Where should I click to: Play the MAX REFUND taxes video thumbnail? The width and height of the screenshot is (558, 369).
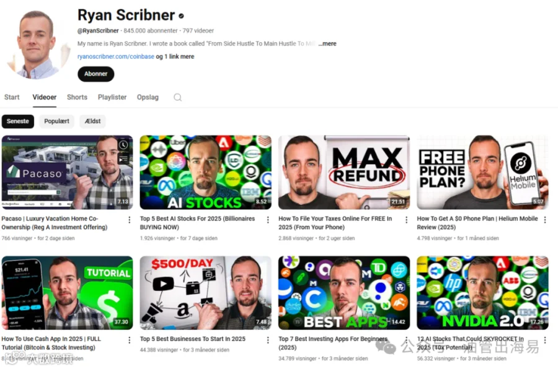[x=343, y=172]
